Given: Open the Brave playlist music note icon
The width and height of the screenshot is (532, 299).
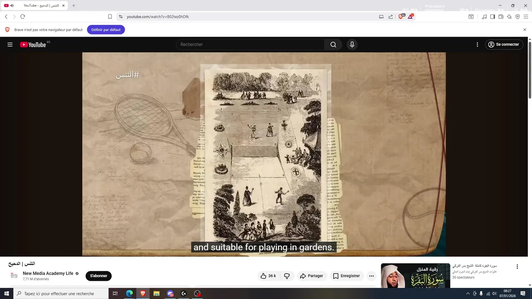Looking at the screenshot, I should click(484, 17).
